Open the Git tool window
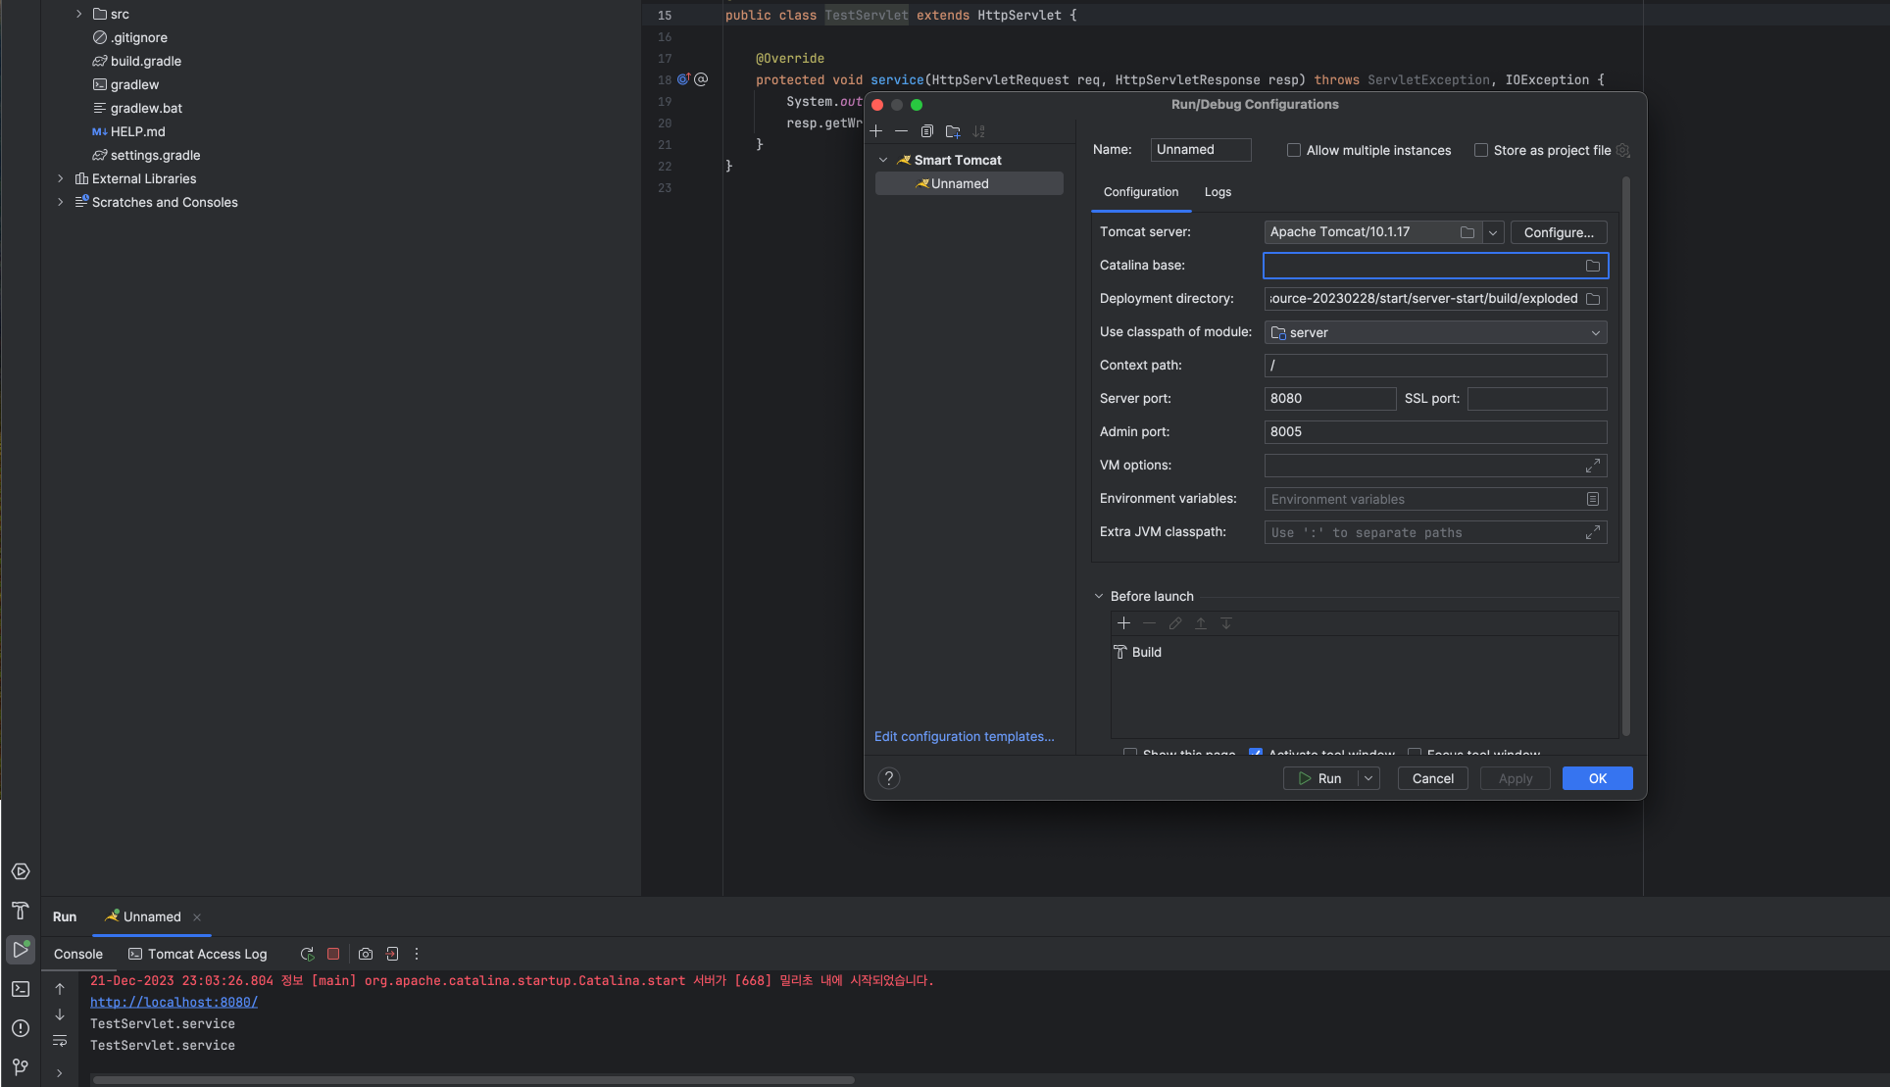Screen dimensions: 1890x1087 (x=21, y=1067)
